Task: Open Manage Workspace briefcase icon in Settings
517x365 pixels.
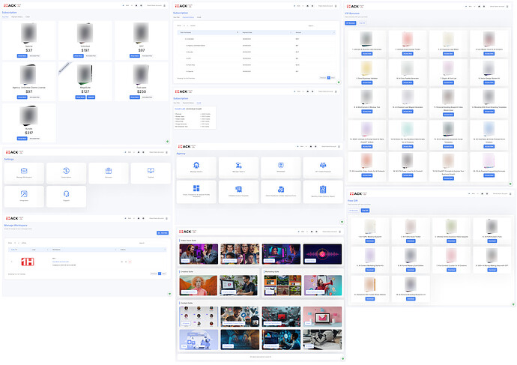Action: click(24, 170)
